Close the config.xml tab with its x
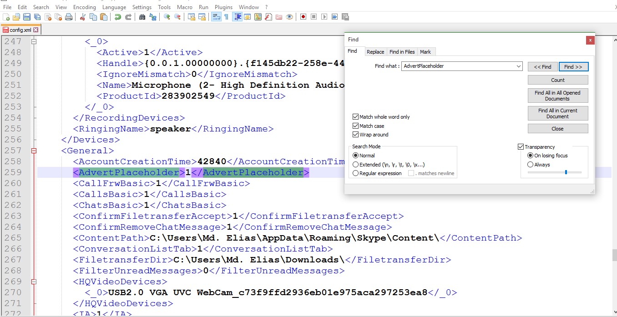 point(36,30)
